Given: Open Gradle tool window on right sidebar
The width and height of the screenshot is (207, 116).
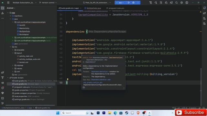Looking at the screenshot, I should coord(204,13).
